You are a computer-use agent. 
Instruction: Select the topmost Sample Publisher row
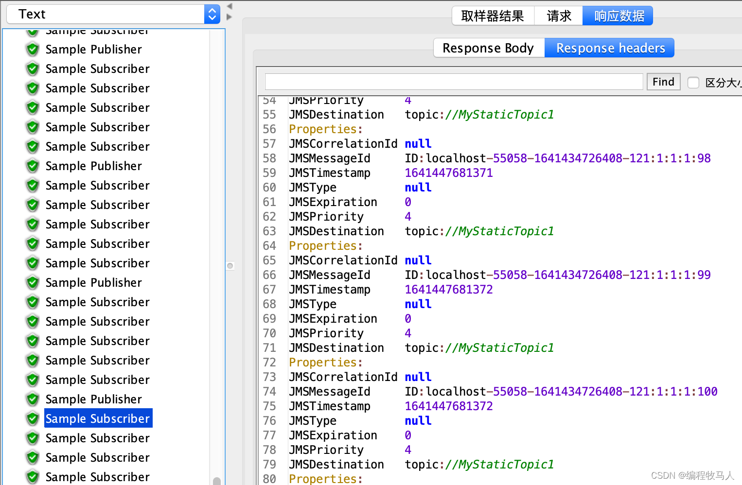(93, 49)
